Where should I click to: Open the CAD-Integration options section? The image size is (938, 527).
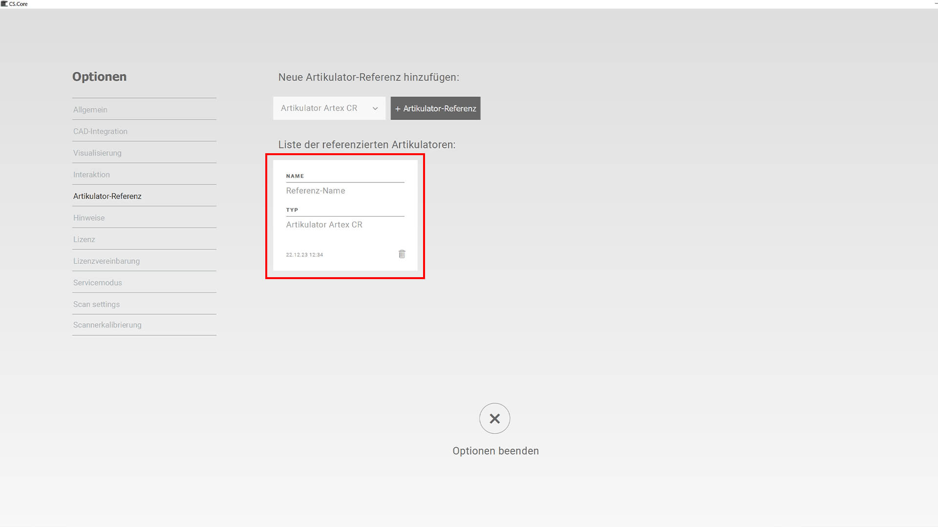click(144, 131)
